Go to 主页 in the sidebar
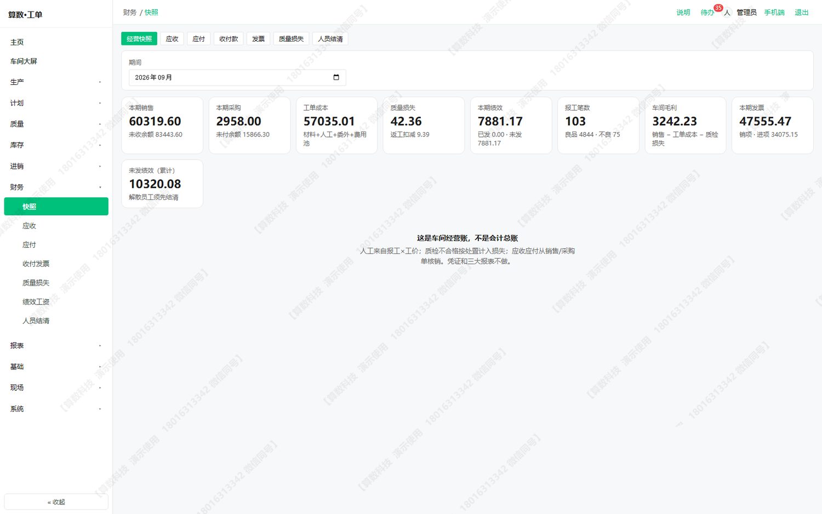This screenshot has height=514, width=822. pos(56,42)
